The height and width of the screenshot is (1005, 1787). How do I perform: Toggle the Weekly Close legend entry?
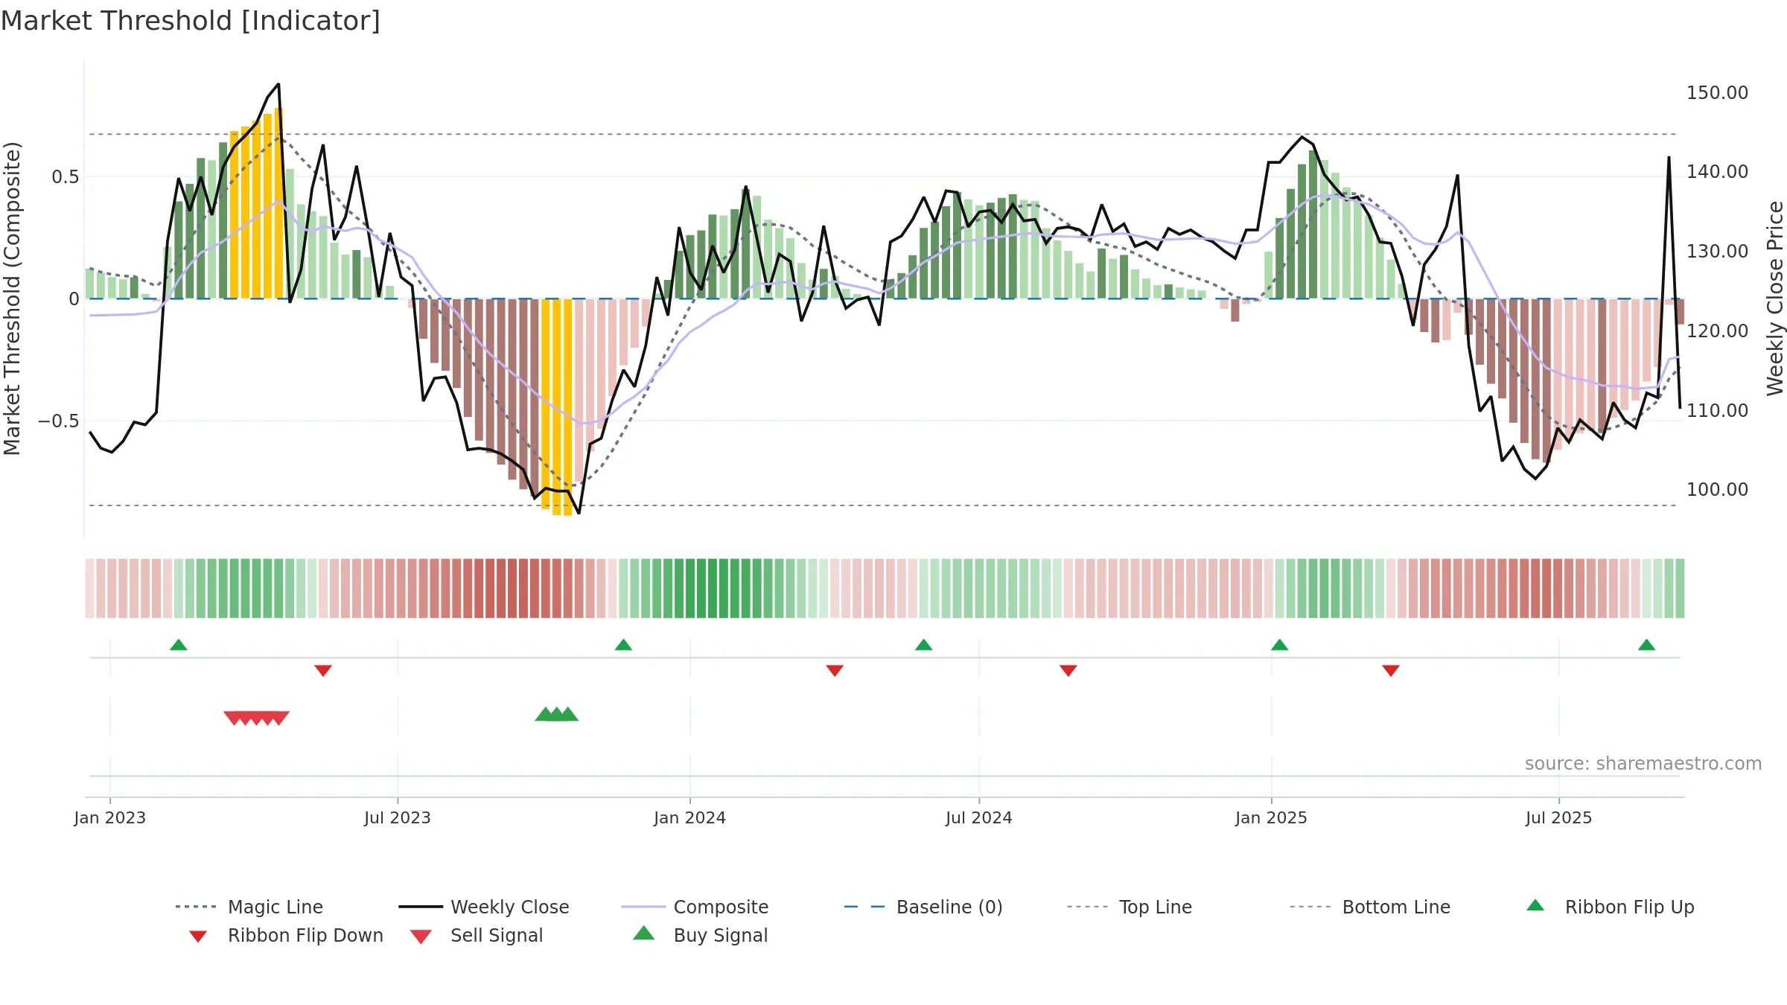pyautogui.click(x=484, y=907)
